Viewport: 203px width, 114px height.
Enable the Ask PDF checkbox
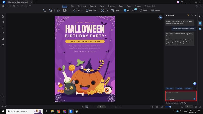[167, 99]
